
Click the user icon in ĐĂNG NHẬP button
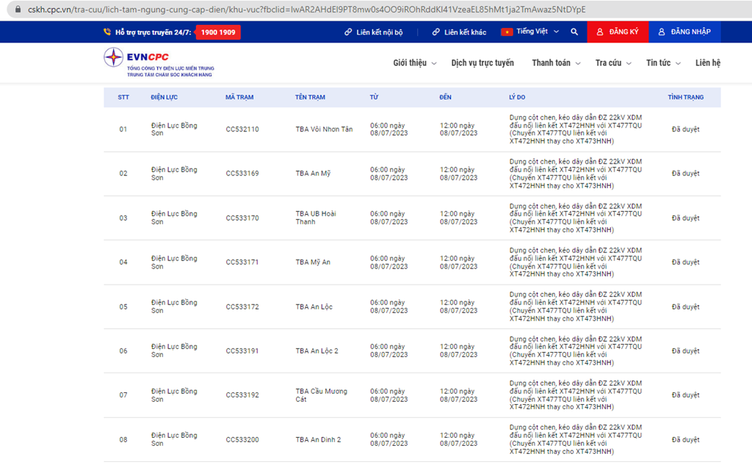pos(662,32)
